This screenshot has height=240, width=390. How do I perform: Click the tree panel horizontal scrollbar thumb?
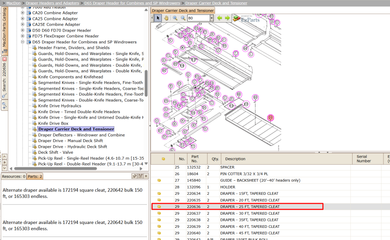click(55, 169)
